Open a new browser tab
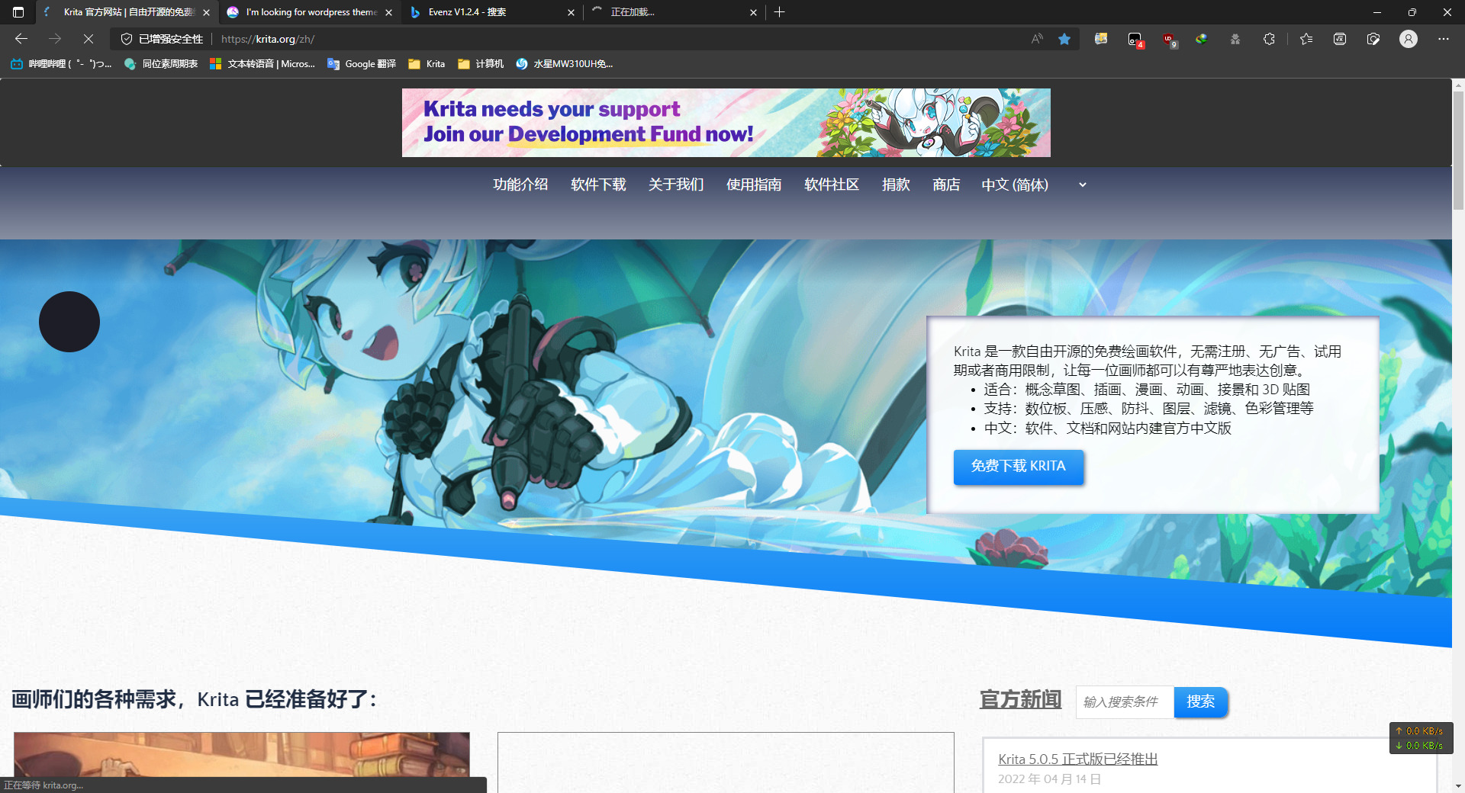The width and height of the screenshot is (1465, 793). coord(779,12)
